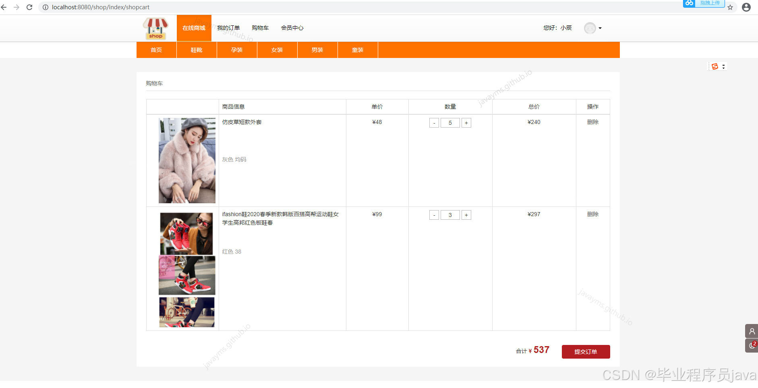The height and width of the screenshot is (388, 758).
Task: Click the user avatar next to 小辰
Action: pos(590,28)
